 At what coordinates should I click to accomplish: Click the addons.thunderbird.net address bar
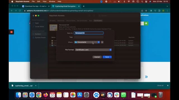pos(60,11)
